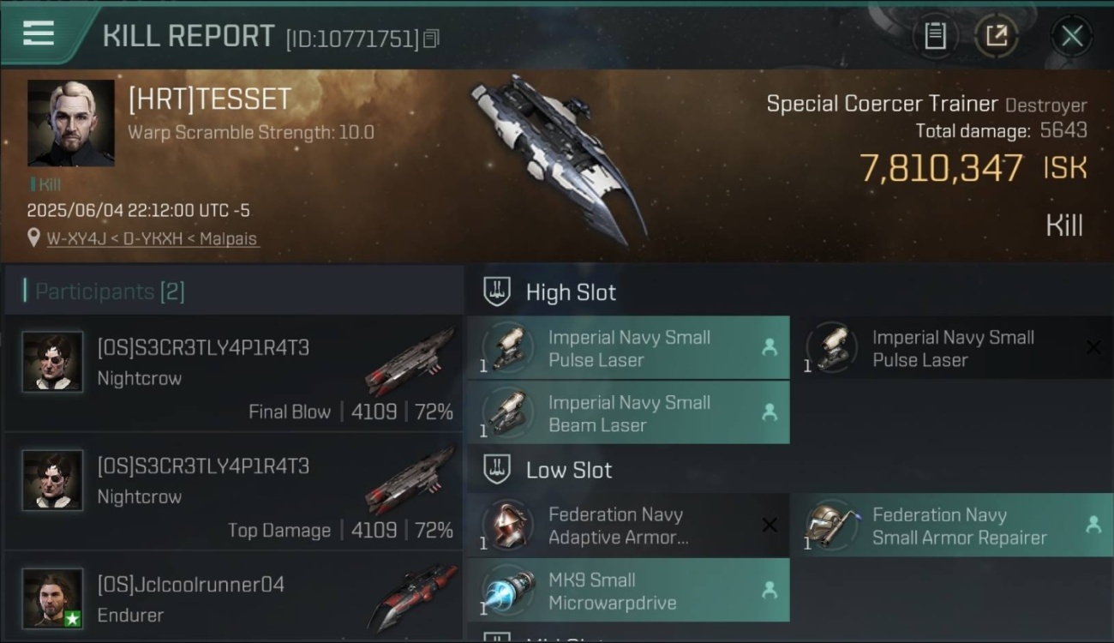Select the destroyed Imperial Navy Small Pulse Laser
This screenshot has width=1114, height=643.
point(952,348)
